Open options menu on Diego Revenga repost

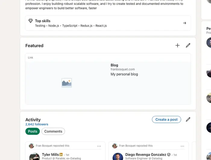[182, 146]
